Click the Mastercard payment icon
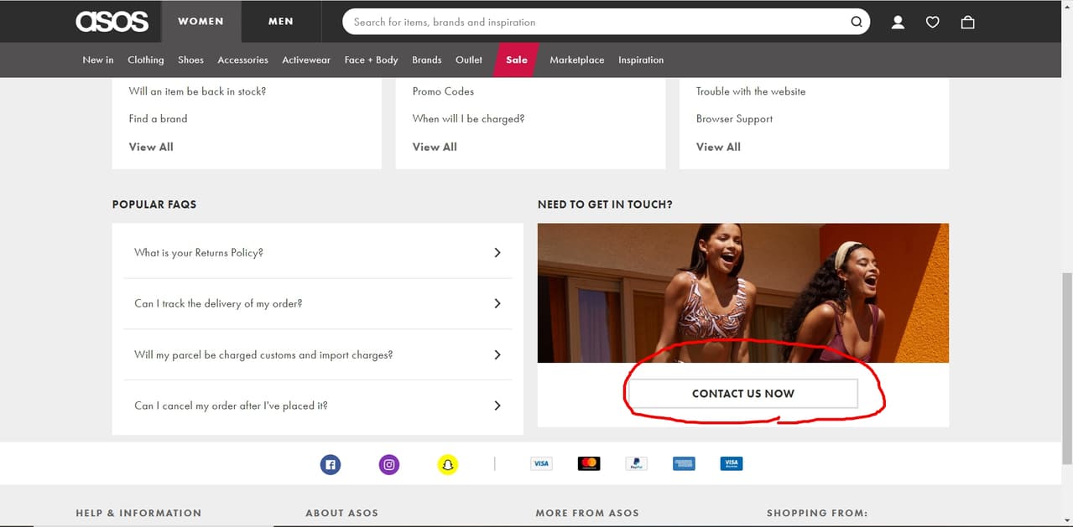 589,463
